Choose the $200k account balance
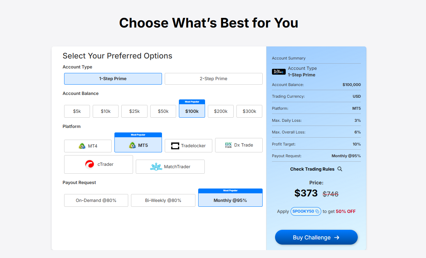Viewport: 426px width, 258px height. (221, 111)
